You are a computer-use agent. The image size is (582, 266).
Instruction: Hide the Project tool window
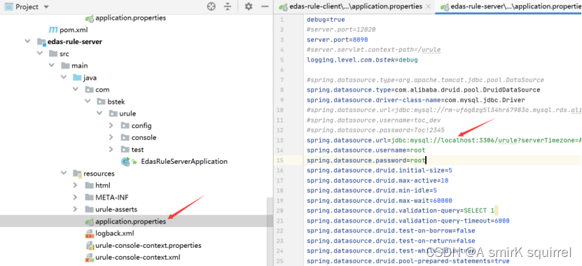click(265, 6)
